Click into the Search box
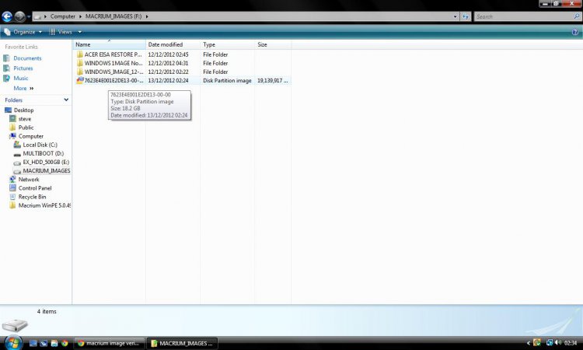 [x=523, y=16]
